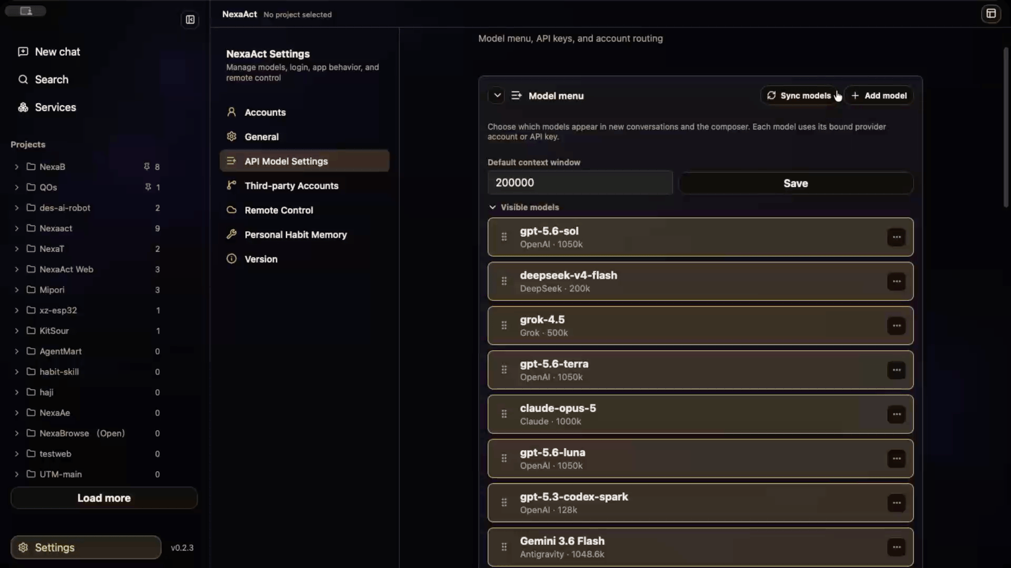The width and height of the screenshot is (1011, 568).
Task: Load more projects in sidebar
Action: tap(104, 498)
